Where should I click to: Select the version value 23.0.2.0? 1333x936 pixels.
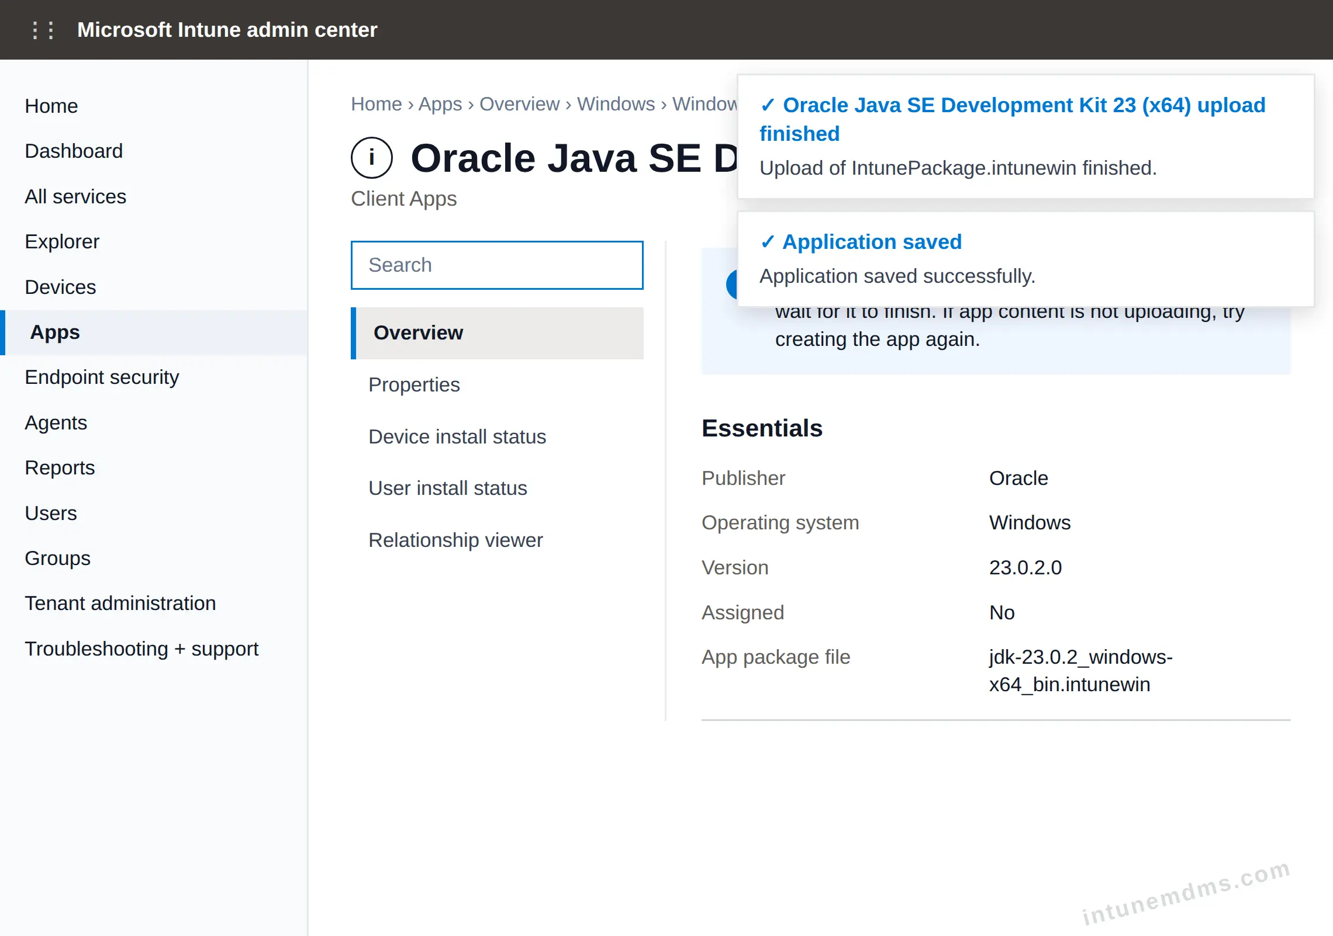[x=1025, y=568]
